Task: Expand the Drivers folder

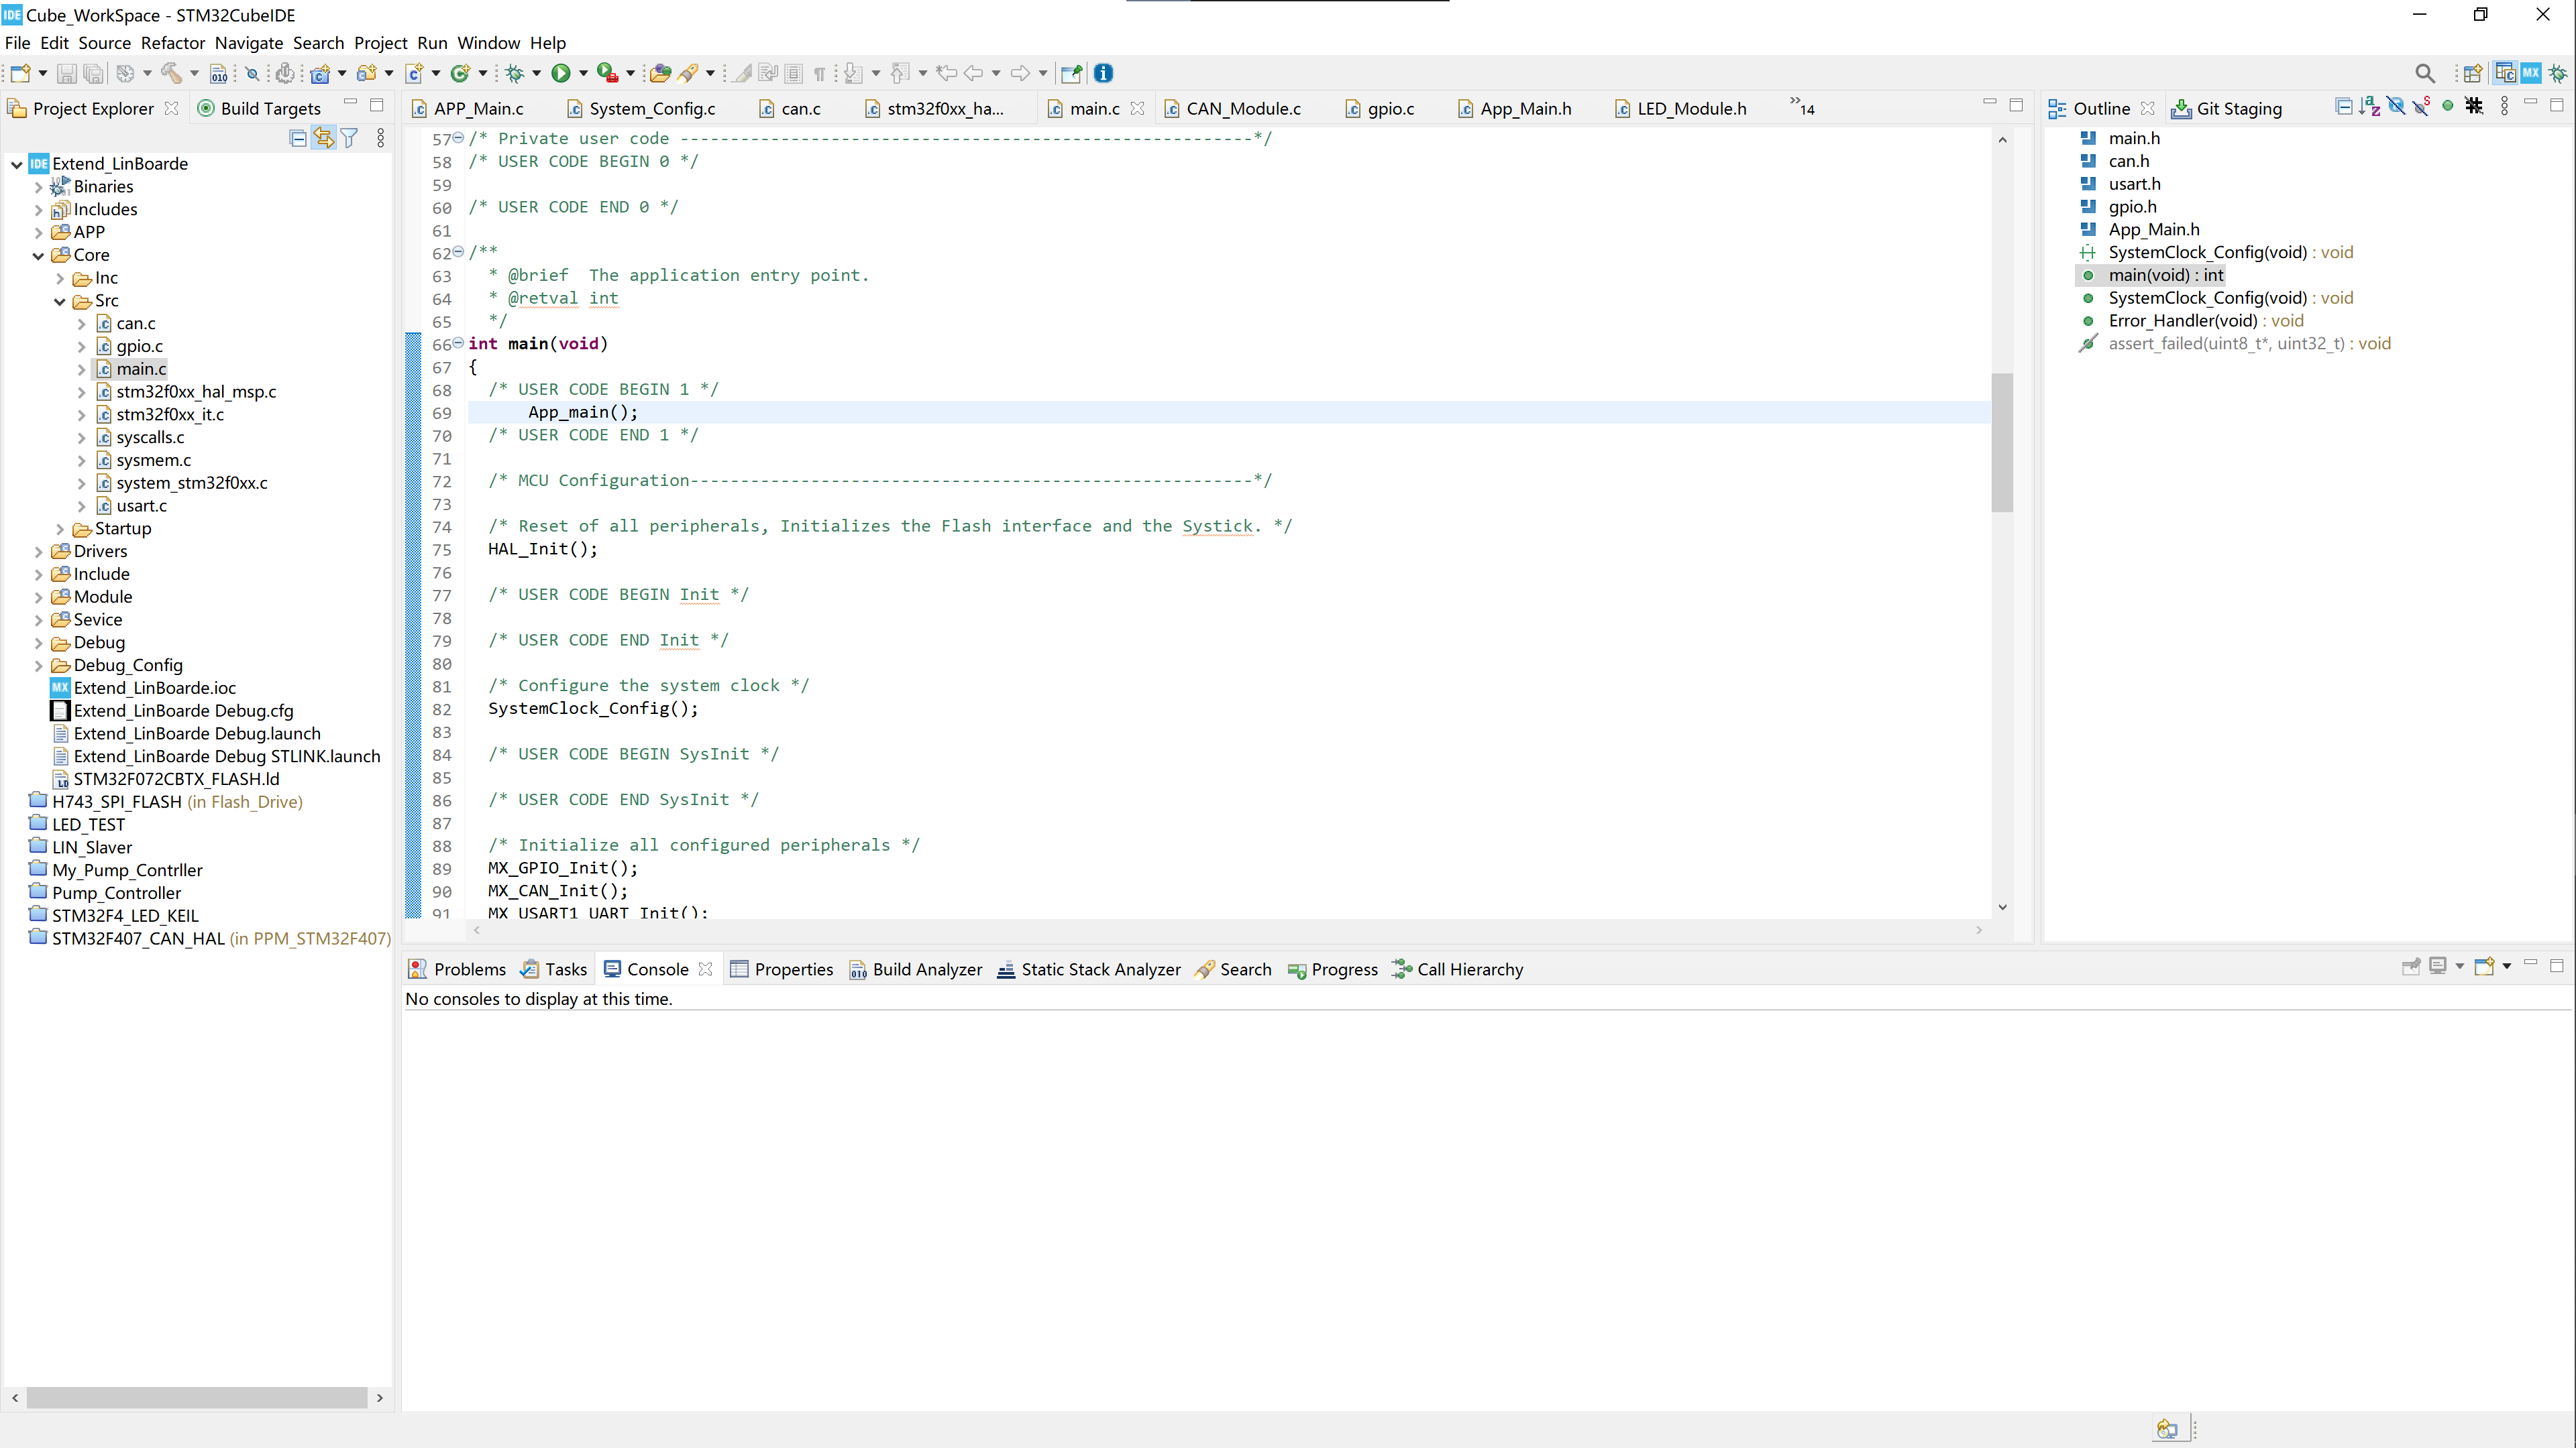Action: click(x=38, y=552)
